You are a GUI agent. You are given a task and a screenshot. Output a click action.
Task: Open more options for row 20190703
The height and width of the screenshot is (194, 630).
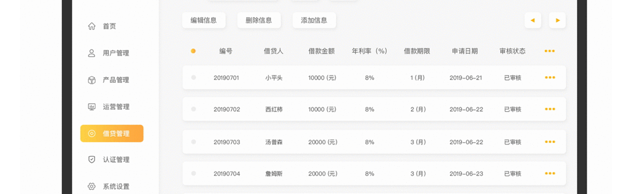[x=550, y=142]
